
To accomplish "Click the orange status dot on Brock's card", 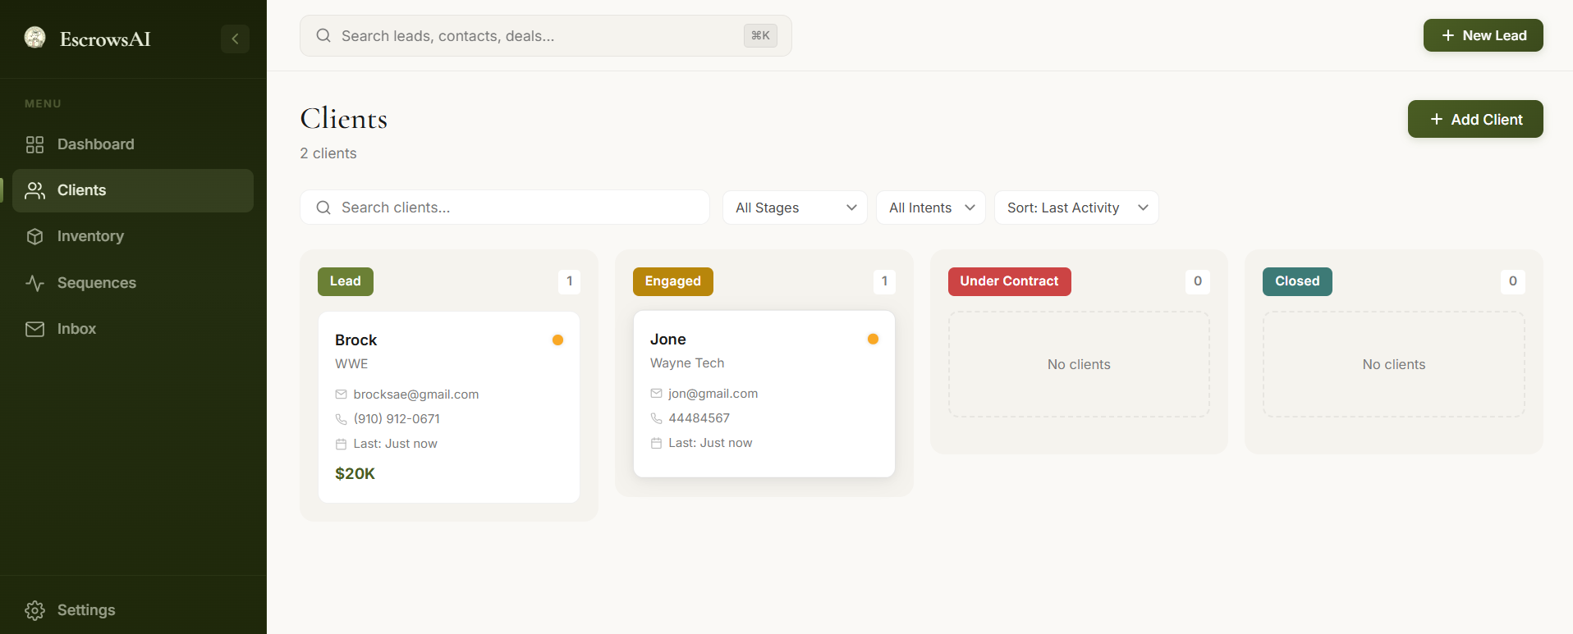I will (x=557, y=340).
